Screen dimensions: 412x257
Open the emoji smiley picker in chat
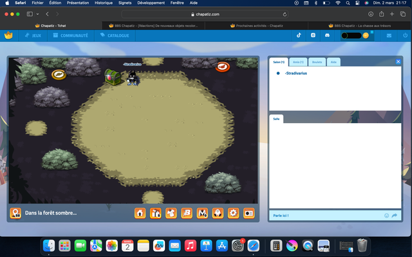point(386,216)
